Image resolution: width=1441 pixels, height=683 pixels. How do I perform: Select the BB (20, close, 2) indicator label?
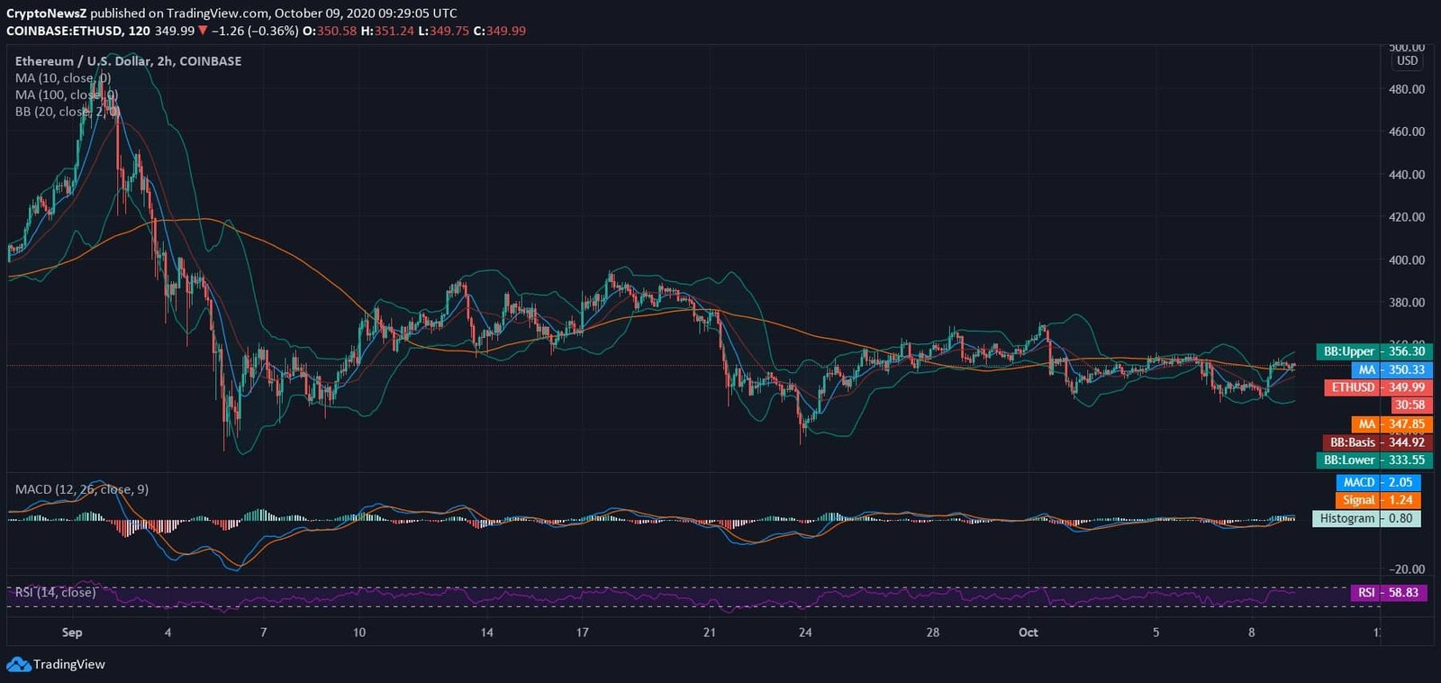click(67, 112)
